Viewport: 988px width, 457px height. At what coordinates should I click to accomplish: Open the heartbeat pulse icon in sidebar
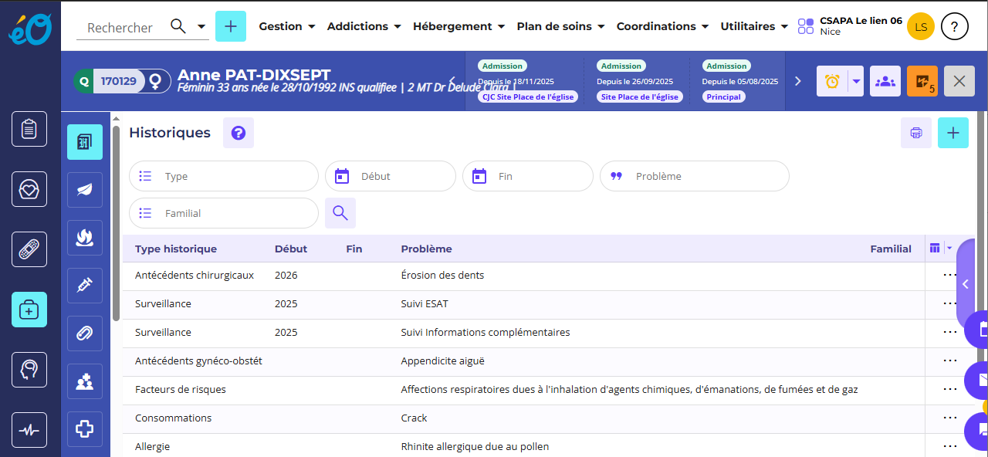click(x=29, y=431)
